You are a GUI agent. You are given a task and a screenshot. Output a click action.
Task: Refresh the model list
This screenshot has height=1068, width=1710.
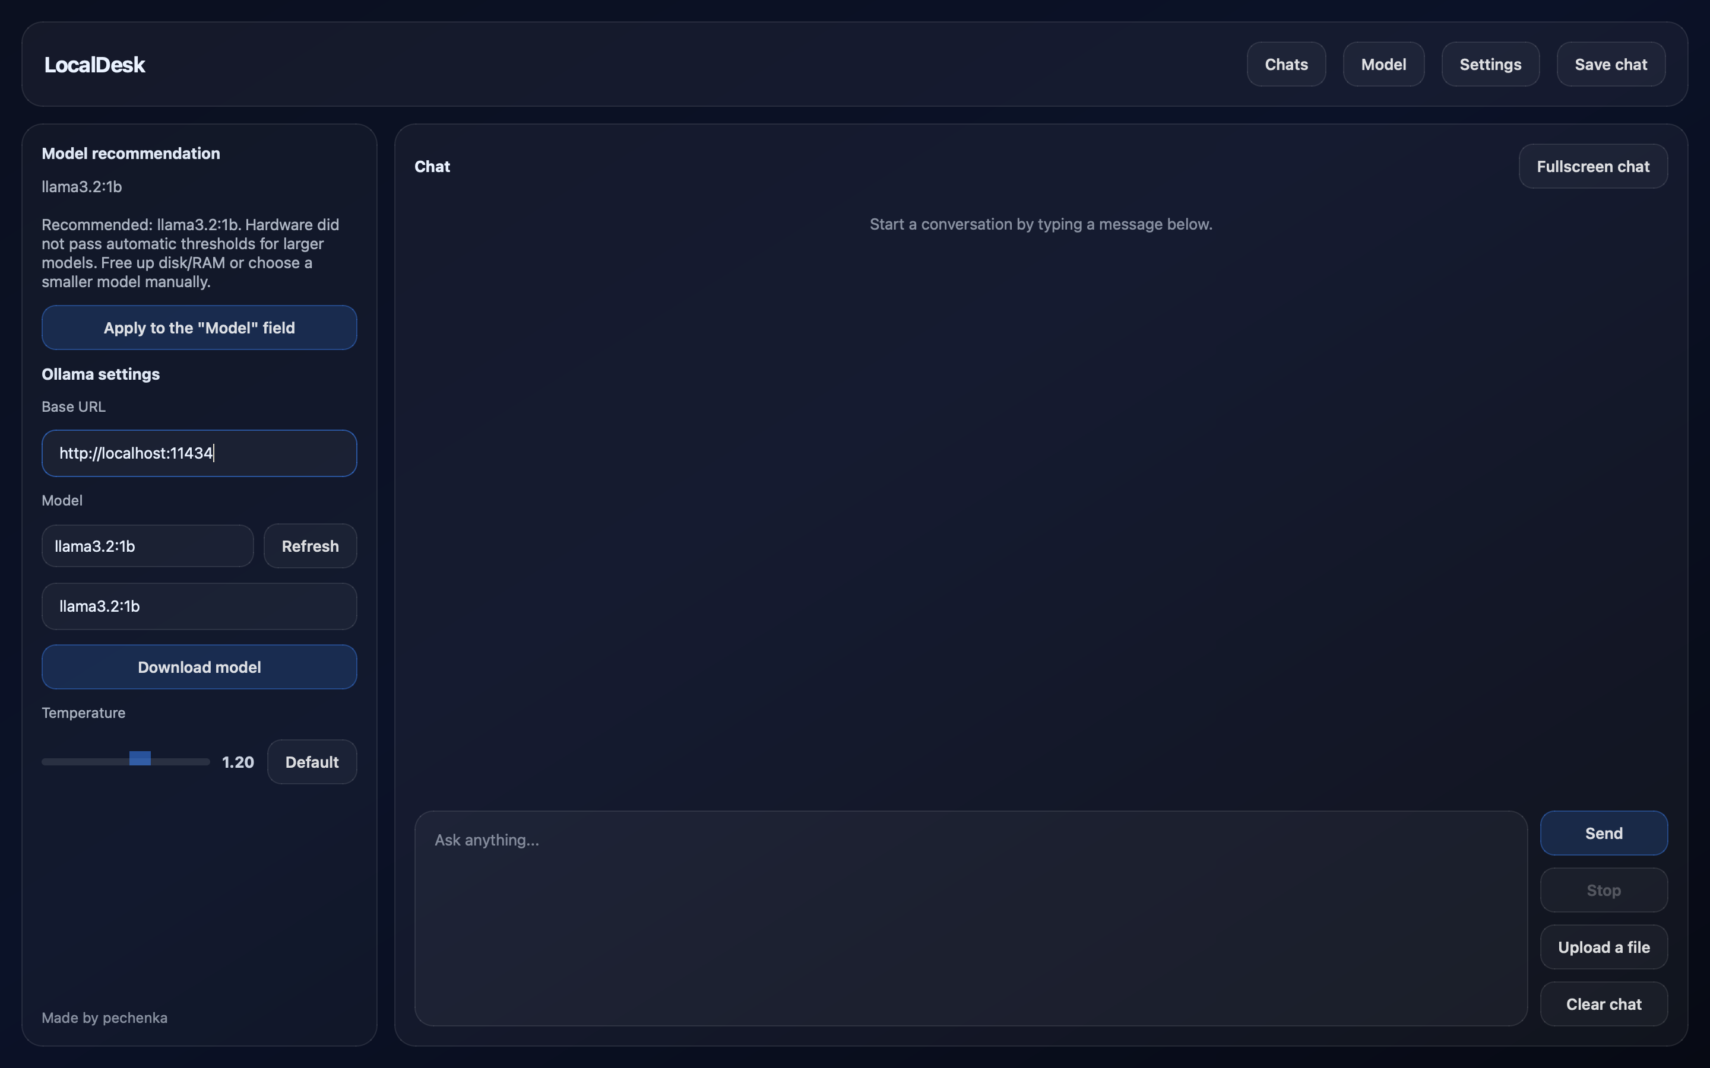(310, 546)
